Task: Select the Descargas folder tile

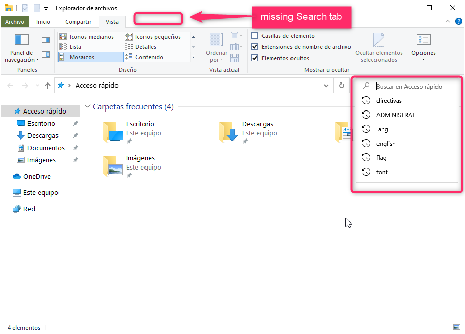Action: (x=248, y=132)
